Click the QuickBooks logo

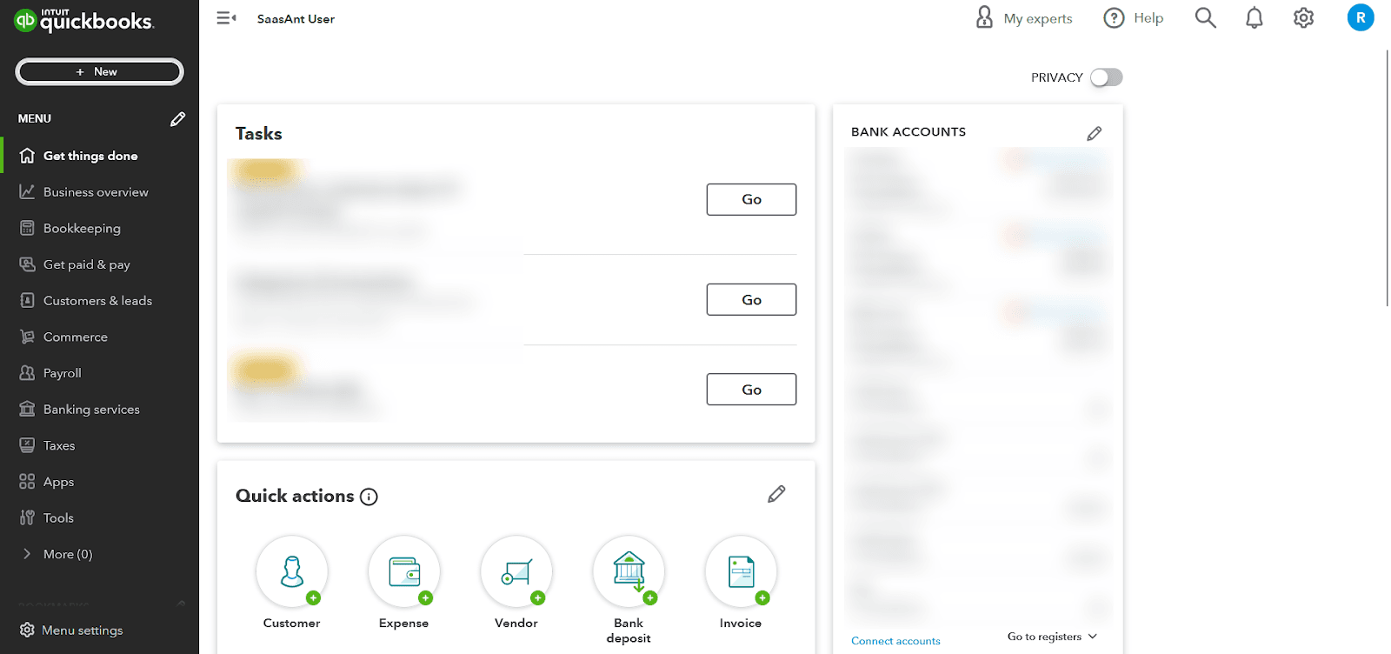84,20
